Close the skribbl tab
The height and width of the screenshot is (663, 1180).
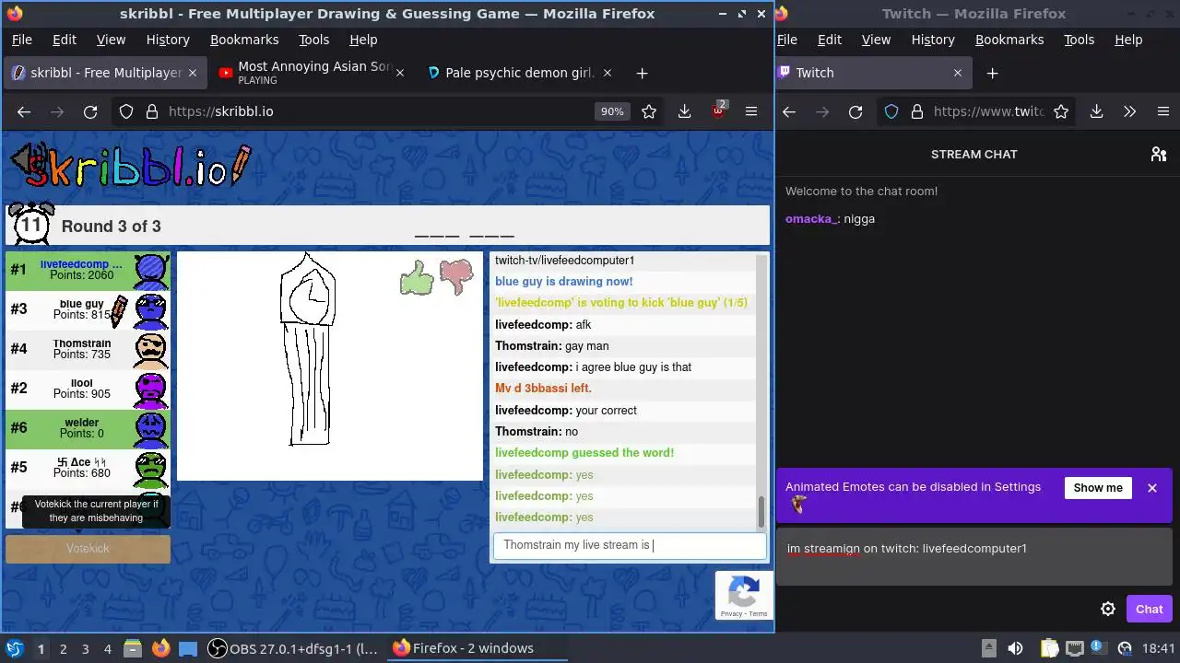pyautogui.click(x=192, y=73)
